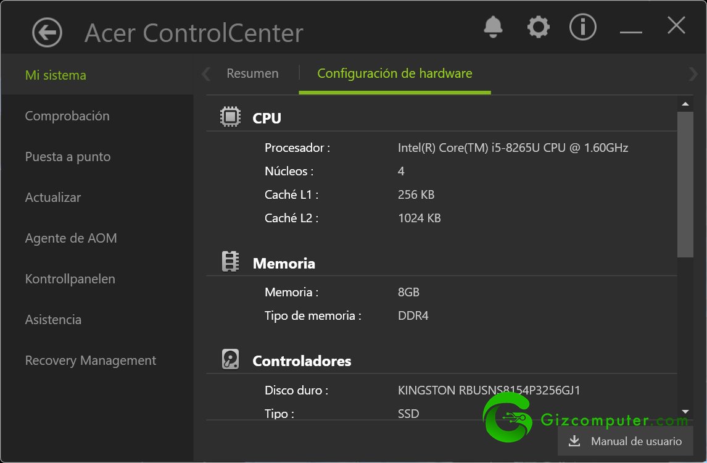Show previous tabs with left chevron
Viewport: 707px width, 463px height.
[206, 73]
